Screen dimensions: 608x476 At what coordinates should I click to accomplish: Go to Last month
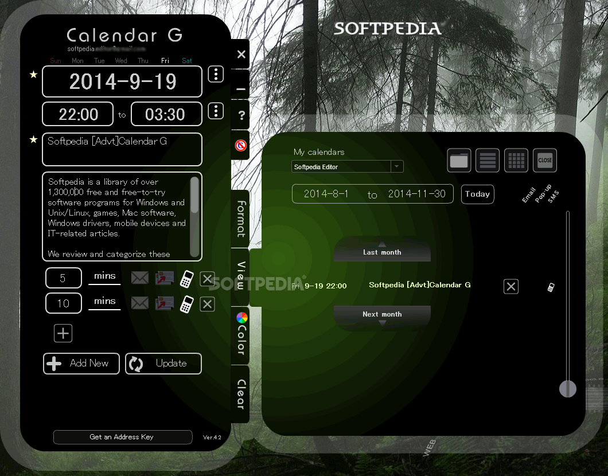coord(383,250)
